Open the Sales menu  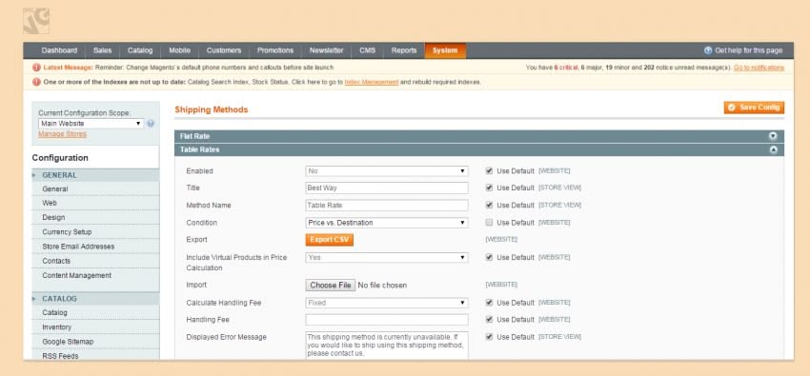coord(102,50)
